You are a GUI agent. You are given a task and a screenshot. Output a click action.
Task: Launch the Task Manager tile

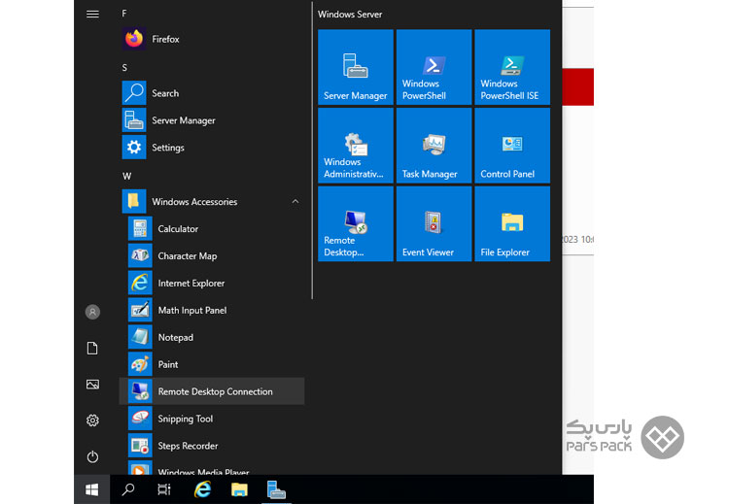(x=434, y=146)
